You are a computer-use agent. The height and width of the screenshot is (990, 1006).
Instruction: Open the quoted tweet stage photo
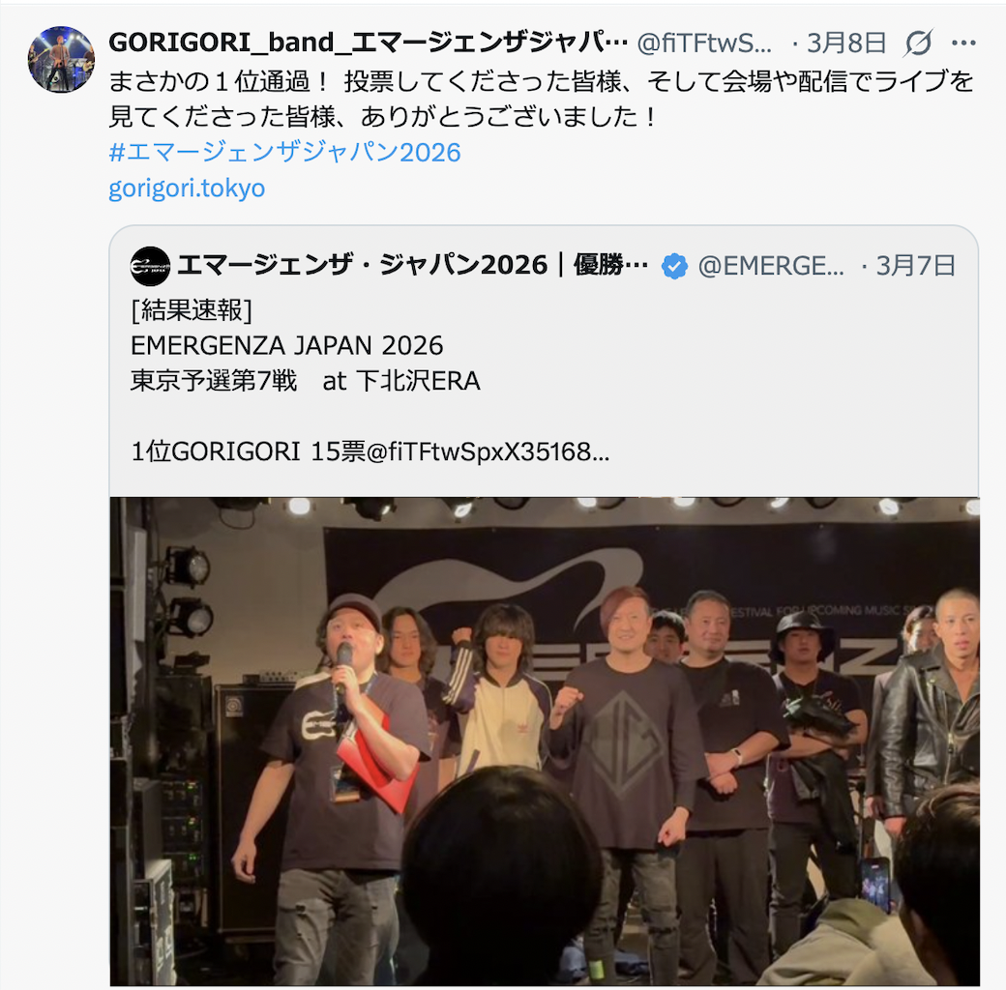pyautogui.click(x=545, y=742)
